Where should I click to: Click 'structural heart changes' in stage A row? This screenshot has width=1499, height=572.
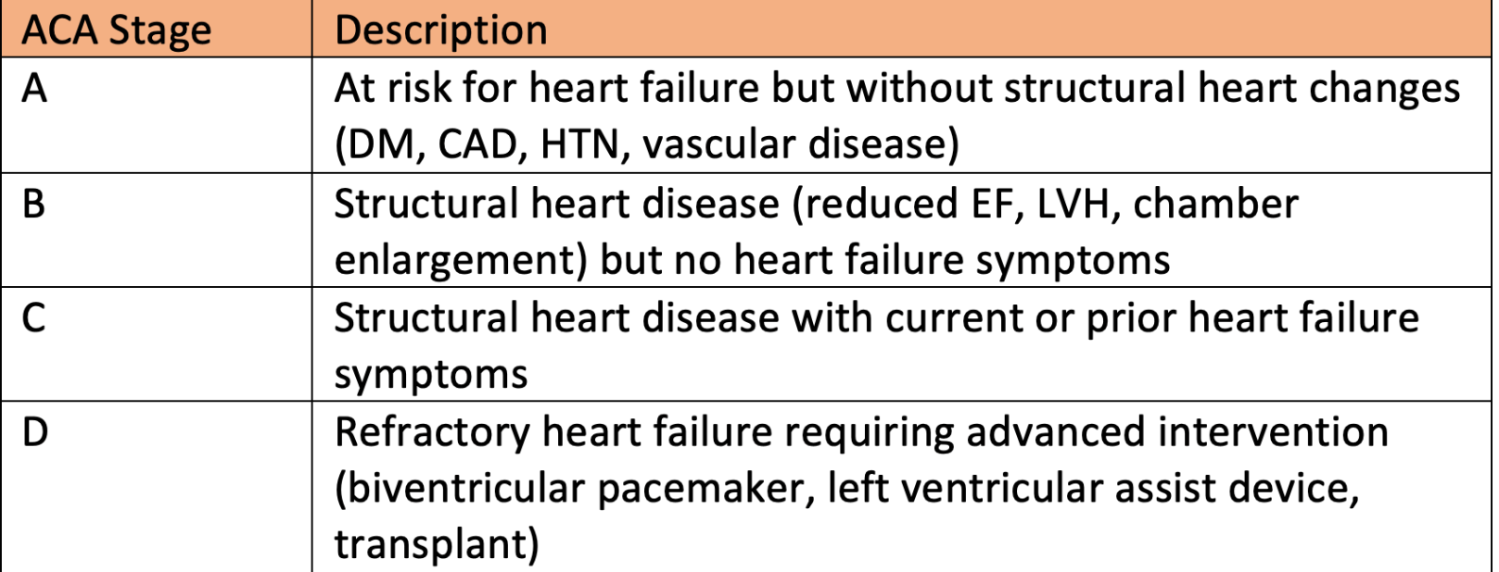[1232, 89]
